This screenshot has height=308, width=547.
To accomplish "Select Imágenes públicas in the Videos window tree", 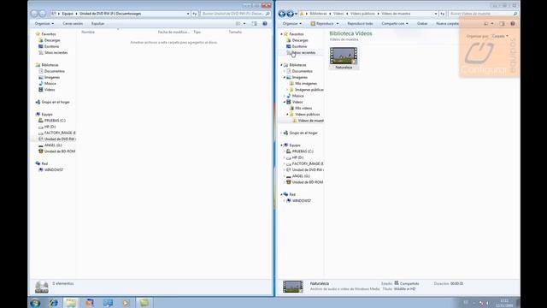I will pos(309,90).
